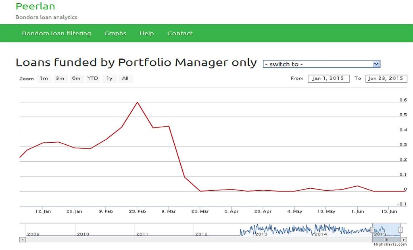Click navigator right scroll arrow
The height and width of the screenshot is (250, 413).
pyautogui.click(x=404, y=240)
